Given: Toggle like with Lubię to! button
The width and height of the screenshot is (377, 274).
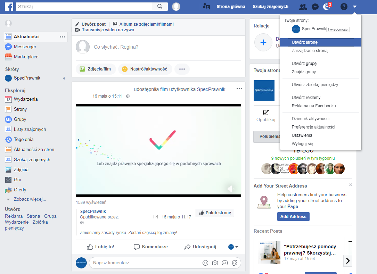Looking at the screenshot, I should pyautogui.click(x=100, y=247).
